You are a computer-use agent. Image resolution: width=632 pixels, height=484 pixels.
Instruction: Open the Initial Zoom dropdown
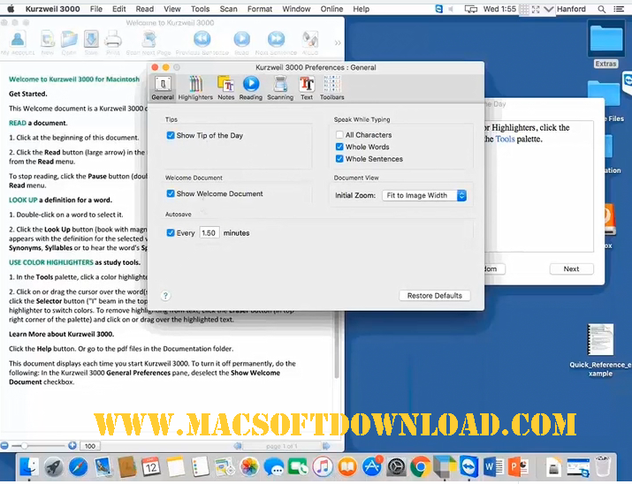point(424,195)
